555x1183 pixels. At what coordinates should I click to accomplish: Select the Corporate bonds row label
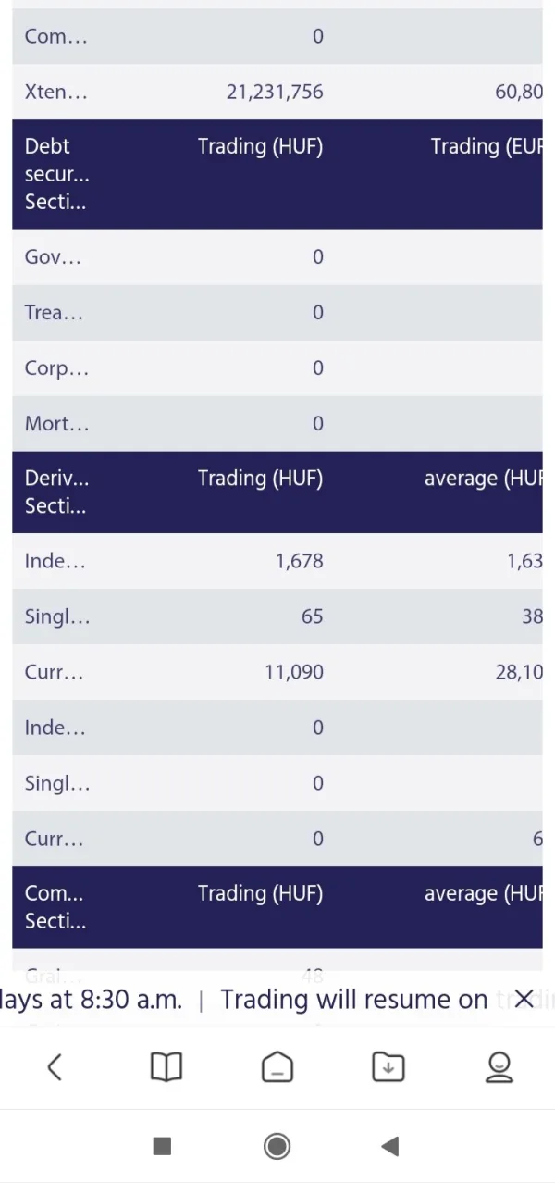(x=56, y=368)
